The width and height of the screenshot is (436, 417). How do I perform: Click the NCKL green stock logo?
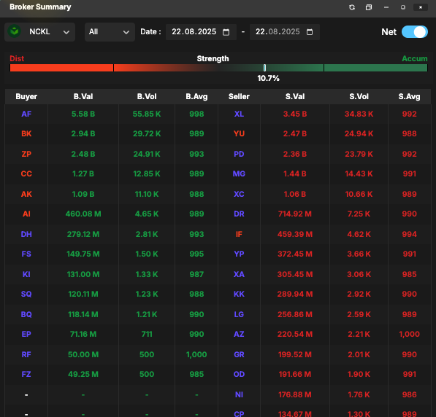coord(15,31)
